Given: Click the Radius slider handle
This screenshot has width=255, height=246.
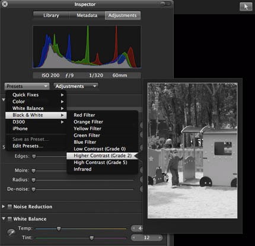Looking at the screenshot, I should pos(33,180).
